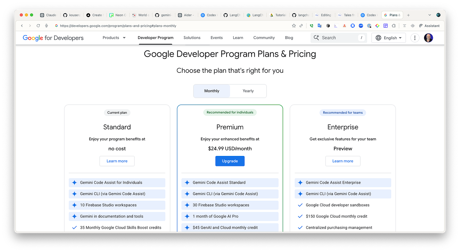Screen dimensions: 460x252
Task: Open the Blog nav item
Action: [x=289, y=38]
